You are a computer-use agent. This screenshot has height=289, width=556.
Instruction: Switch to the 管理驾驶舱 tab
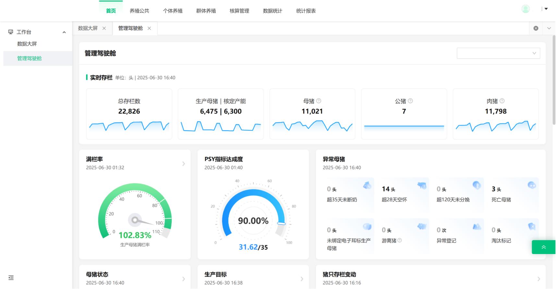point(130,28)
